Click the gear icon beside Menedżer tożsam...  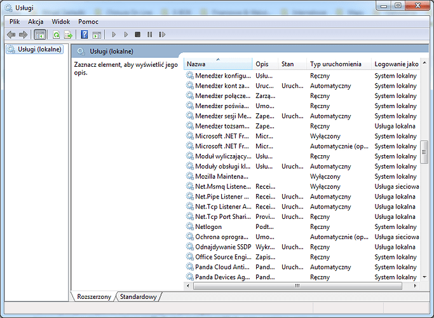coord(189,126)
